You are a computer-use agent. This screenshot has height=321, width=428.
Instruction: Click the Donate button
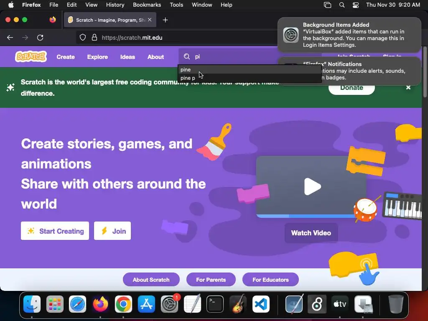click(352, 88)
